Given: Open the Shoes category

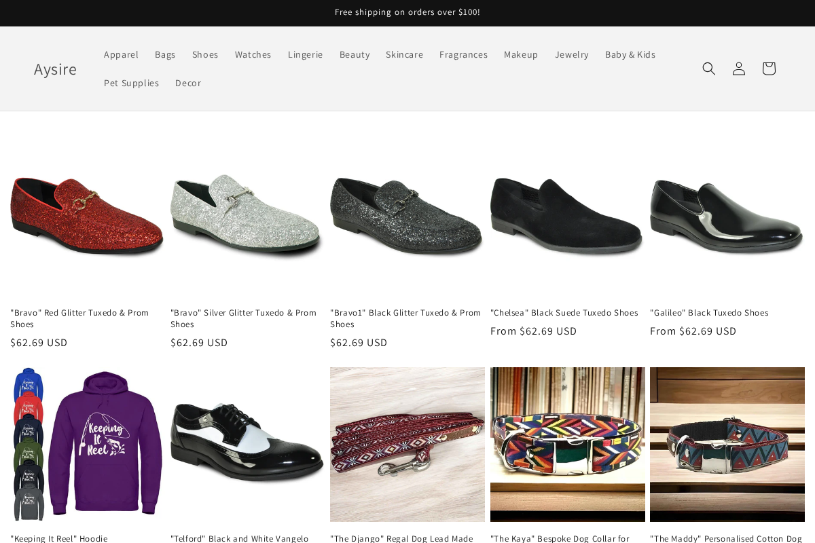Looking at the screenshot, I should pos(205,54).
